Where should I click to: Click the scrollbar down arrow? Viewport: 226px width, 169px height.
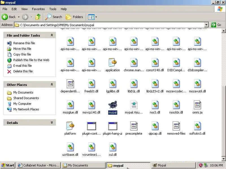coord(223,159)
